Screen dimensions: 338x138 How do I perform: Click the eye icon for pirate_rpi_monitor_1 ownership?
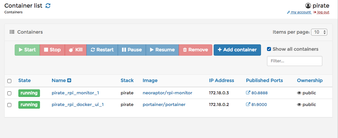click(x=299, y=93)
